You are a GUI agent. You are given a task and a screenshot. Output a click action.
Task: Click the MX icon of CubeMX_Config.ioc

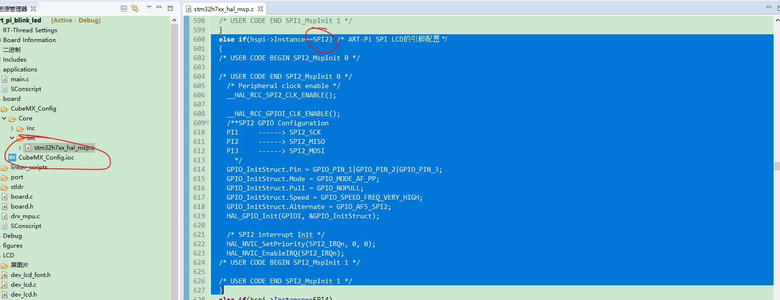coord(12,158)
